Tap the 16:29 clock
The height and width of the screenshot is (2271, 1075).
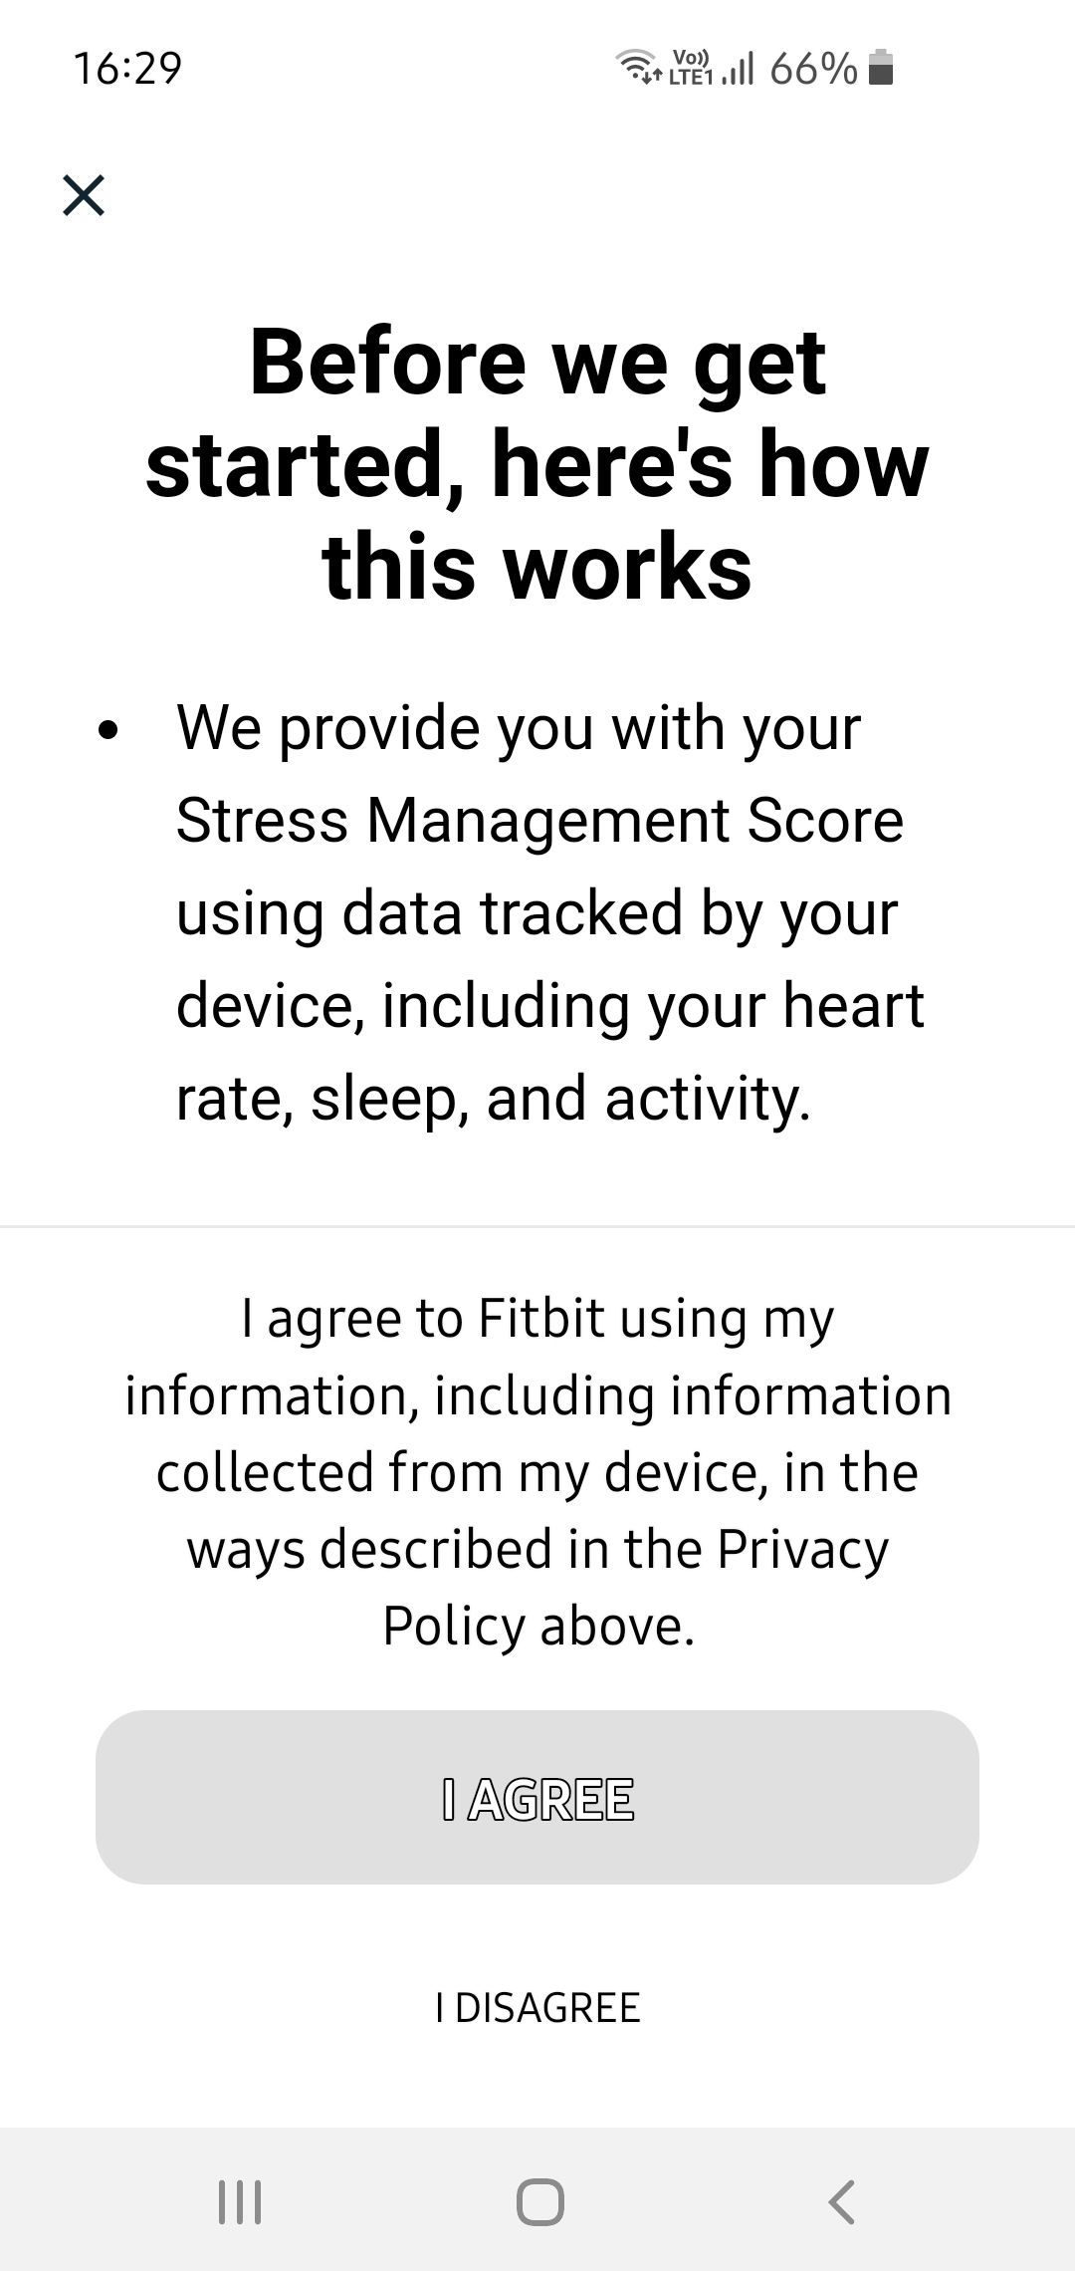click(127, 68)
